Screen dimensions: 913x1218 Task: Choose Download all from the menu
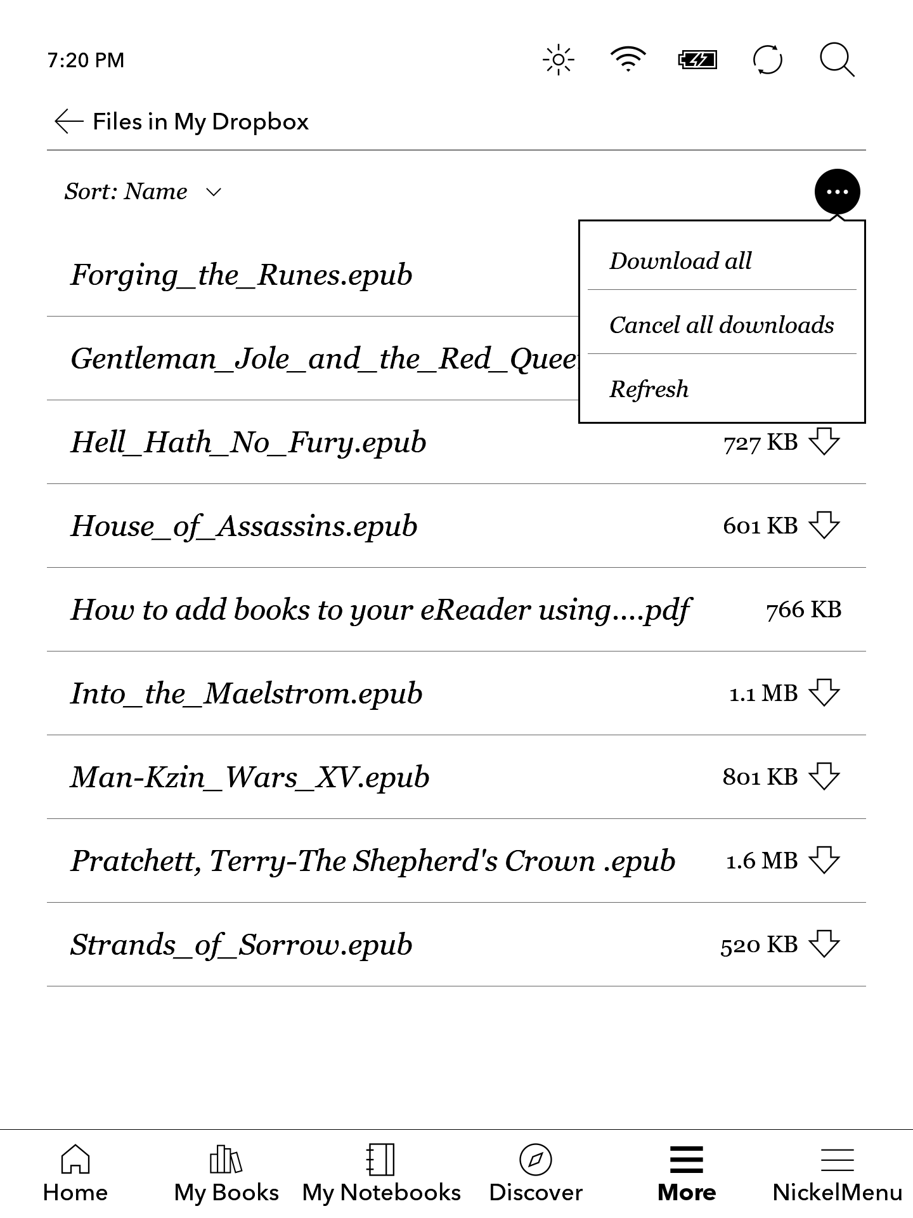click(680, 261)
